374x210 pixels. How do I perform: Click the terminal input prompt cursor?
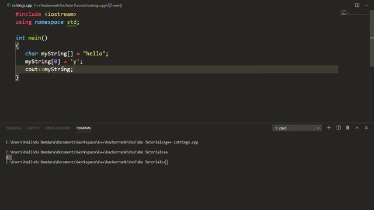coord(166,162)
